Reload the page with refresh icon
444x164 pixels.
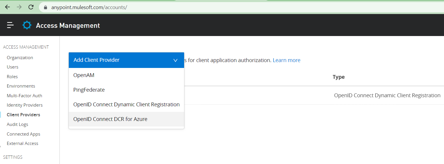[31, 7]
